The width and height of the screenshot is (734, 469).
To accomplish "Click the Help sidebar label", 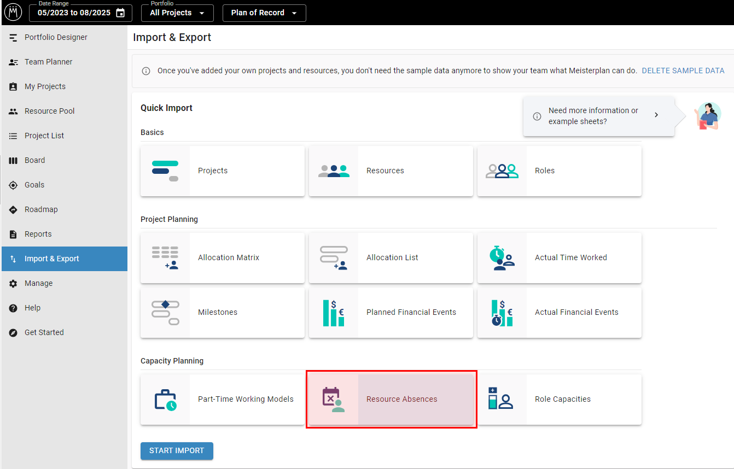I will [x=33, y=308].
